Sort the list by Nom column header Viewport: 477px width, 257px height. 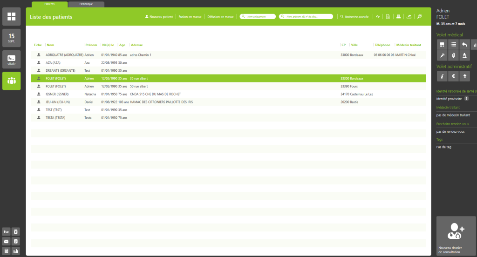tap(51, 45)
